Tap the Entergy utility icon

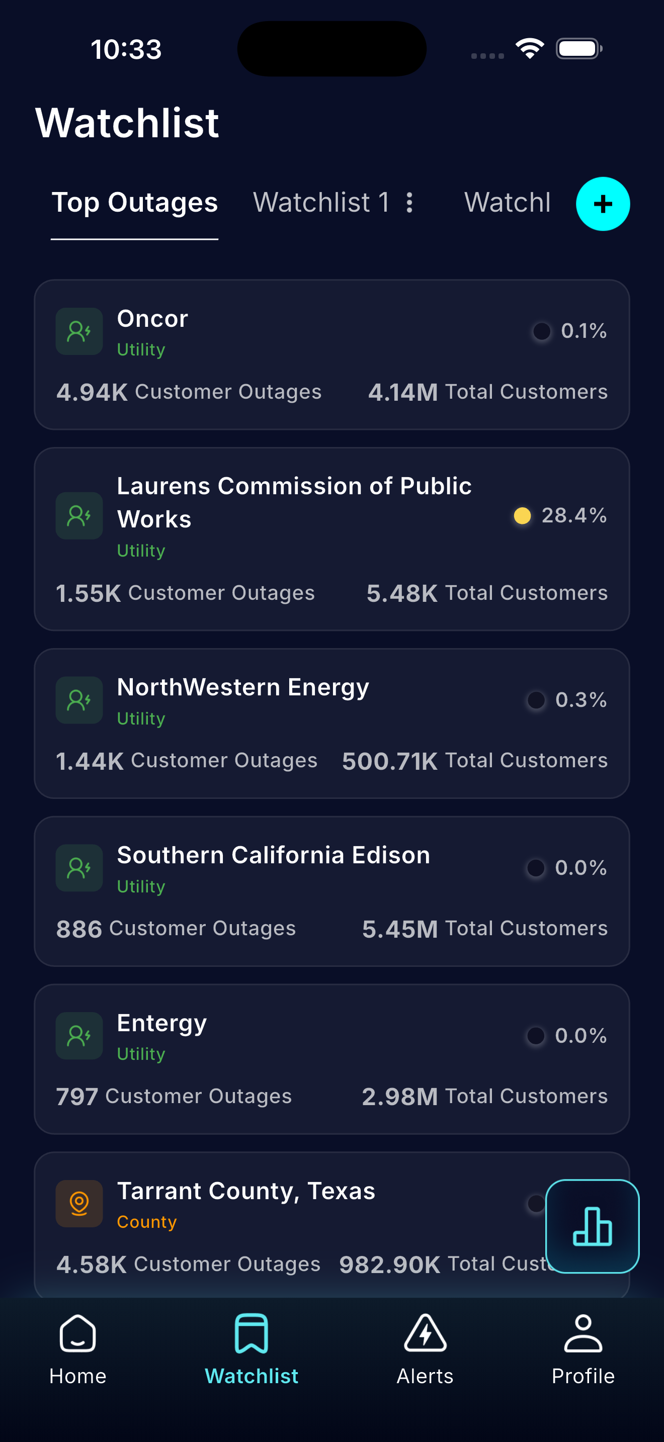[x=79, y=1036]
